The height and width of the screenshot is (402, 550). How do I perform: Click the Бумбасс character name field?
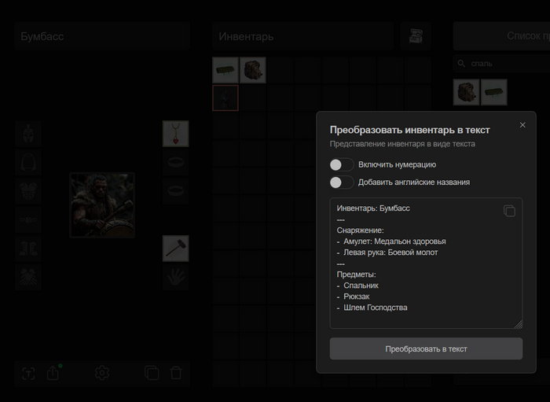(102, 36)
